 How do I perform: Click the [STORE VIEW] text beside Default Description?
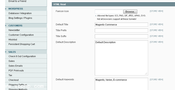pos(156,42)
